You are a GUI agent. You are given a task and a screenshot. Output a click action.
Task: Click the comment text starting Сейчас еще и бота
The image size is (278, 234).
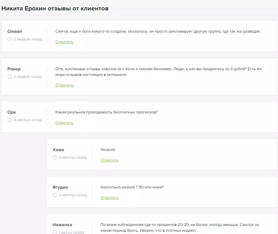[158, 31]
